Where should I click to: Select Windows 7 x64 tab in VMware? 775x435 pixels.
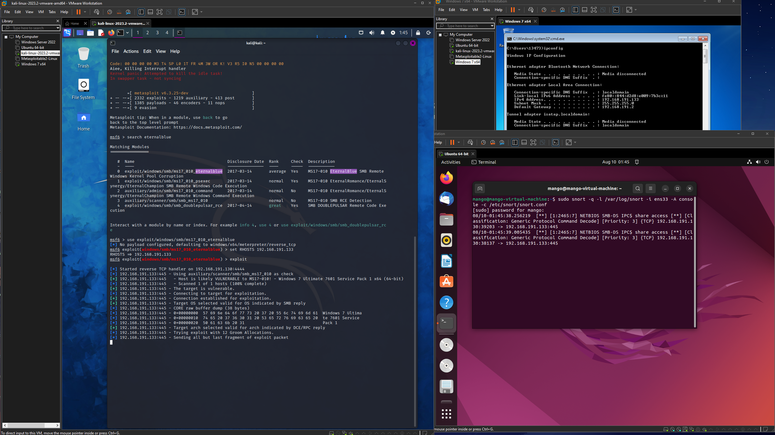tap(518, 21)
